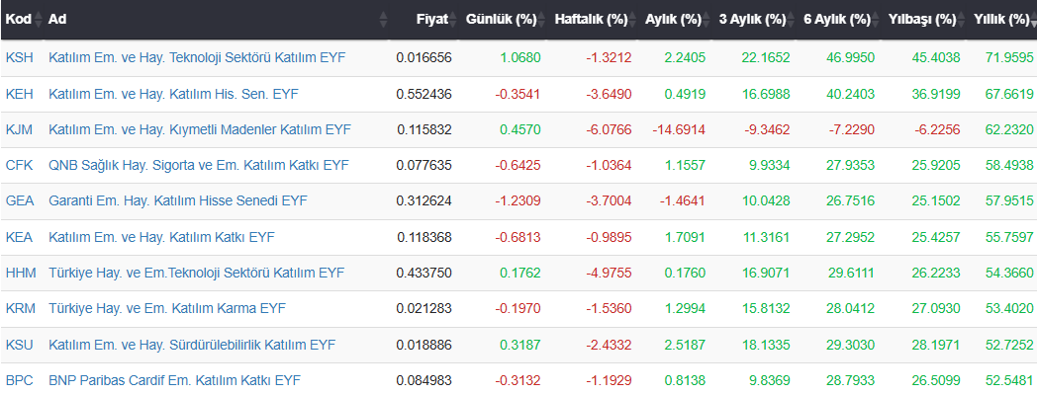Viewport: 1037px width, 395px height.
Task: Select KSH price 0.016656
Action: click(x=424, y=58)
